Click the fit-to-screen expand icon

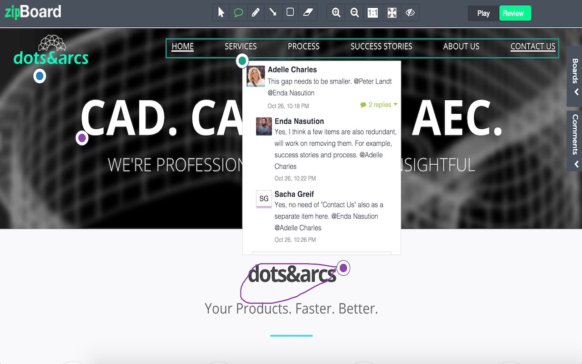[x=391, y=13]
